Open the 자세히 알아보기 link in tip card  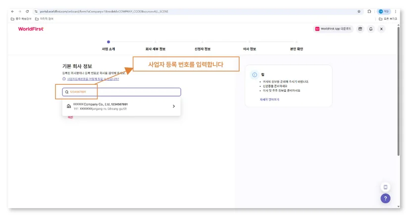click(x=269, y=100)
